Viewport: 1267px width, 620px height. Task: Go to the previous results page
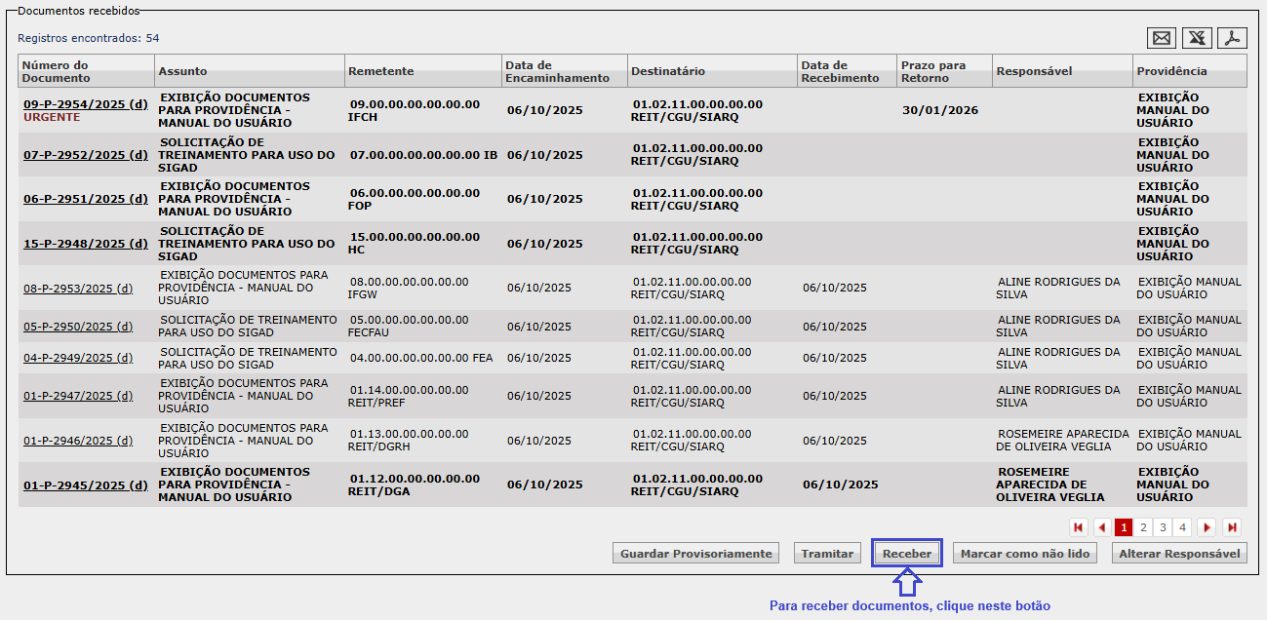click(x=1102, y=527)
